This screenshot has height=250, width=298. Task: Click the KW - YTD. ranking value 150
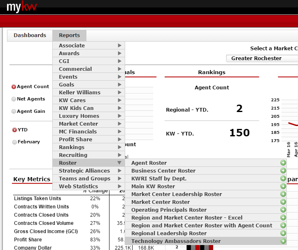[x=240, y=133]
